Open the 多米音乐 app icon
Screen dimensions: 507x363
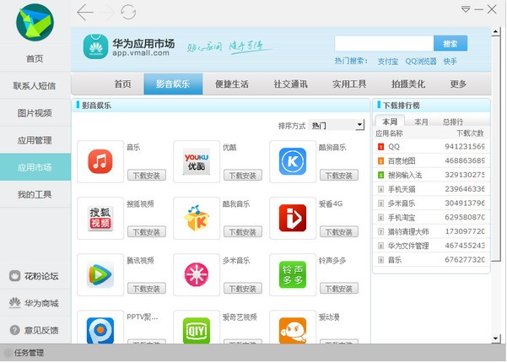coord(197,274)
